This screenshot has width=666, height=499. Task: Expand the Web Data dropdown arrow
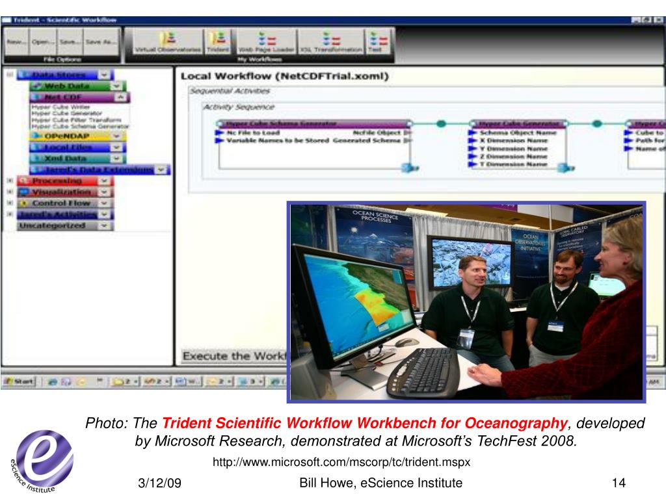116,86
